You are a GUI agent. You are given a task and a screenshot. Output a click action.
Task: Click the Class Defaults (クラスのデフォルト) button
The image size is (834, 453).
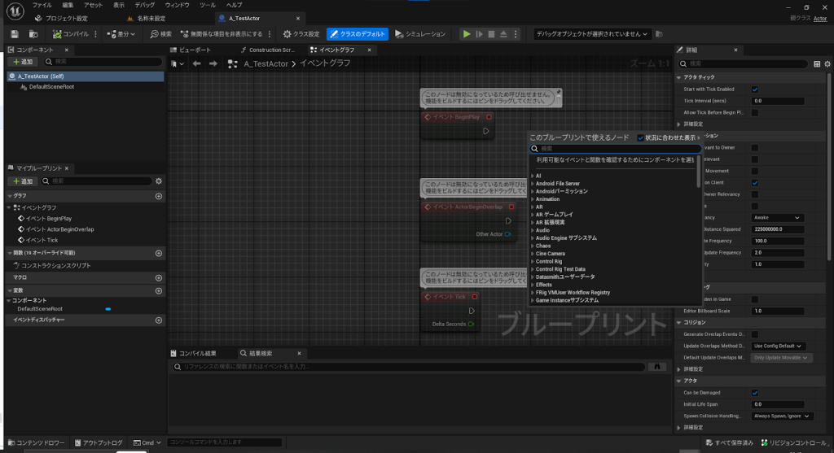pyautogui.click(x=358, y=33)
